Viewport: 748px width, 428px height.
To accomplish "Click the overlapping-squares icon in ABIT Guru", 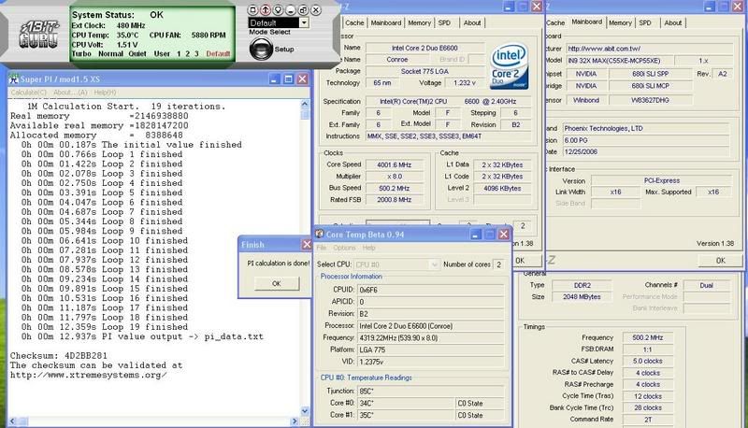I will point(303,9).
